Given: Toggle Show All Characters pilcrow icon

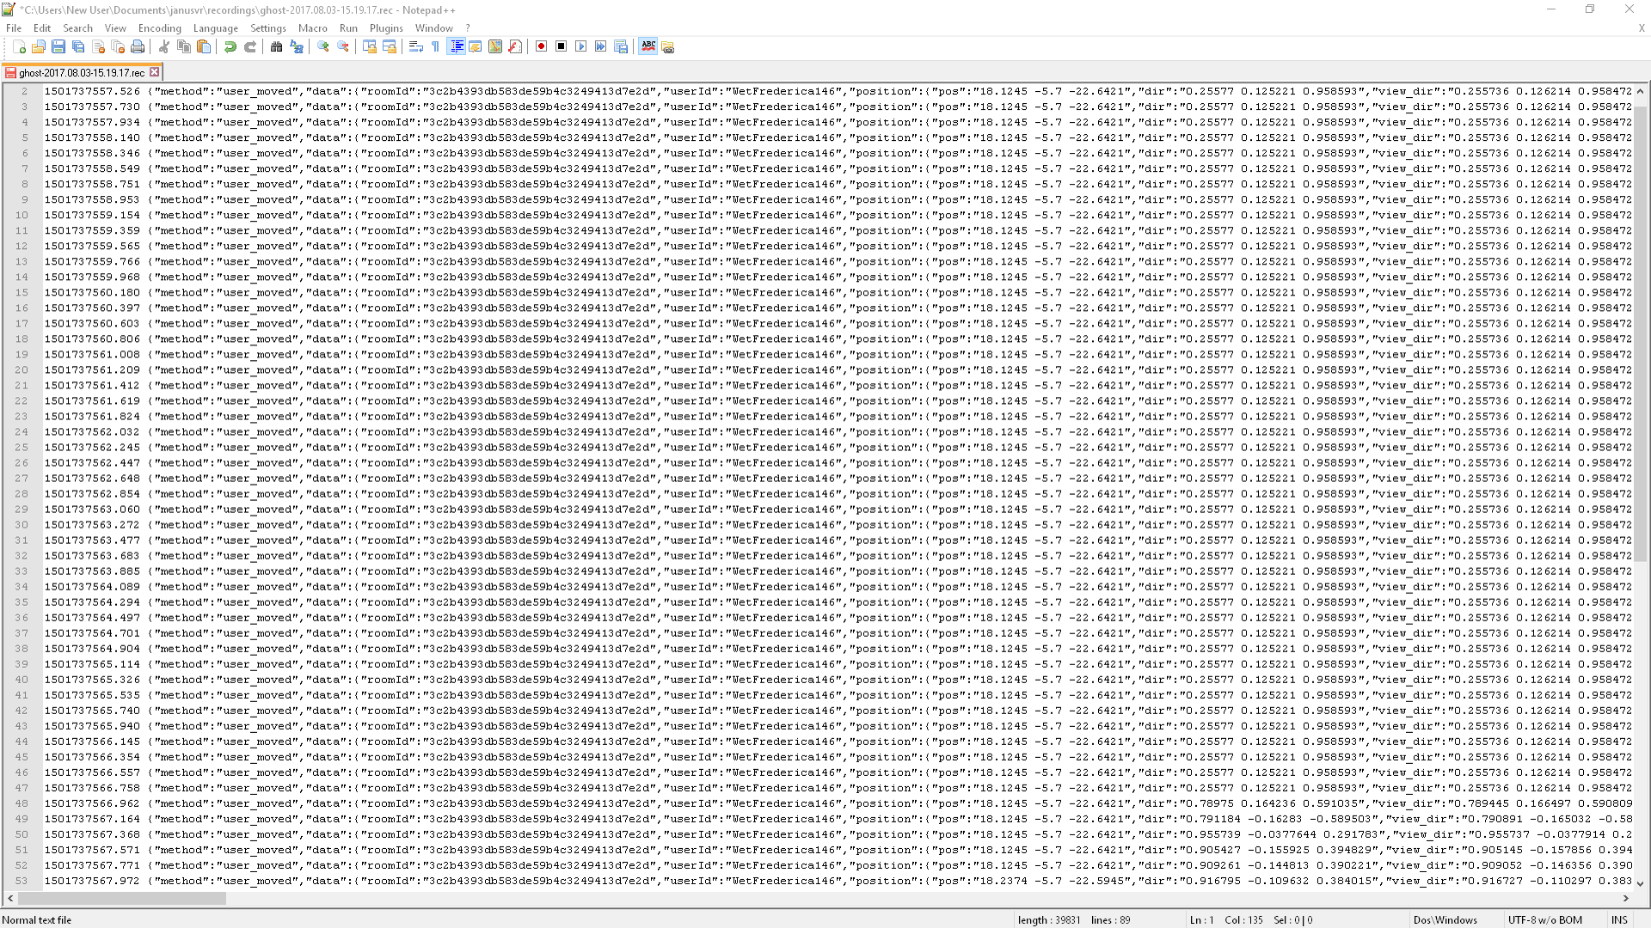Looking at the screenshot, I should pyautogui.click(x=436, y=47).
